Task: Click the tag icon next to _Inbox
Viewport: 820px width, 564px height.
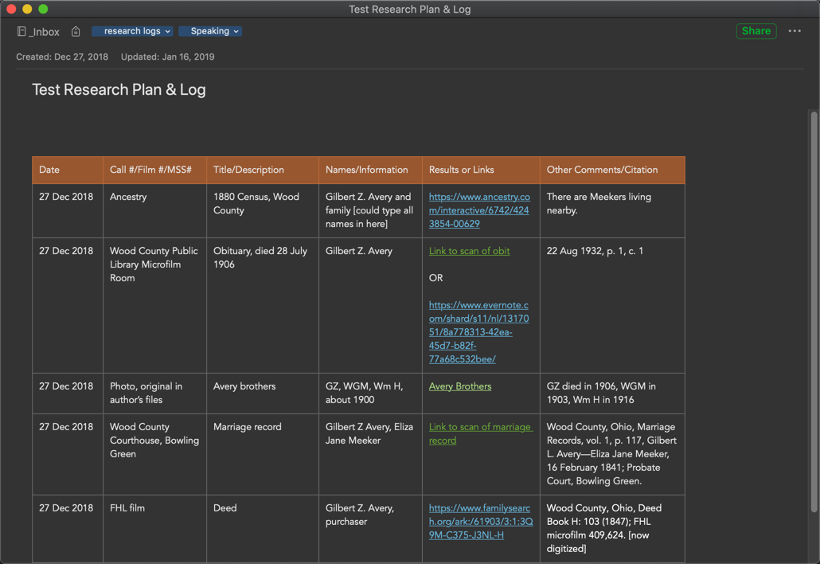Action: click(76, 32)
